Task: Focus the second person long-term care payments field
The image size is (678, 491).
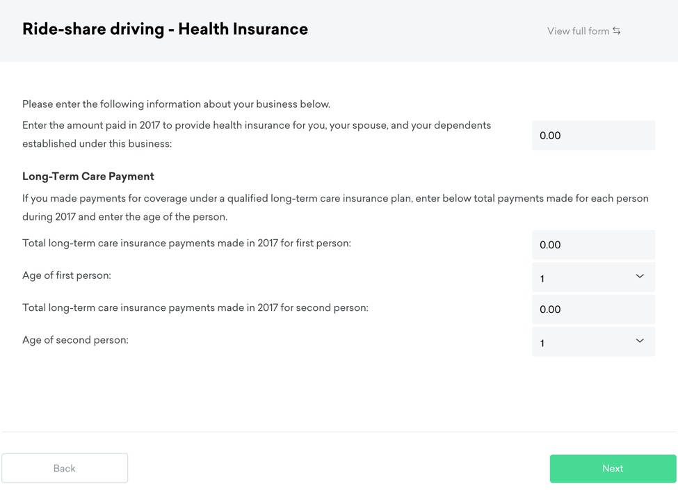Action: [x=593, y=309]
